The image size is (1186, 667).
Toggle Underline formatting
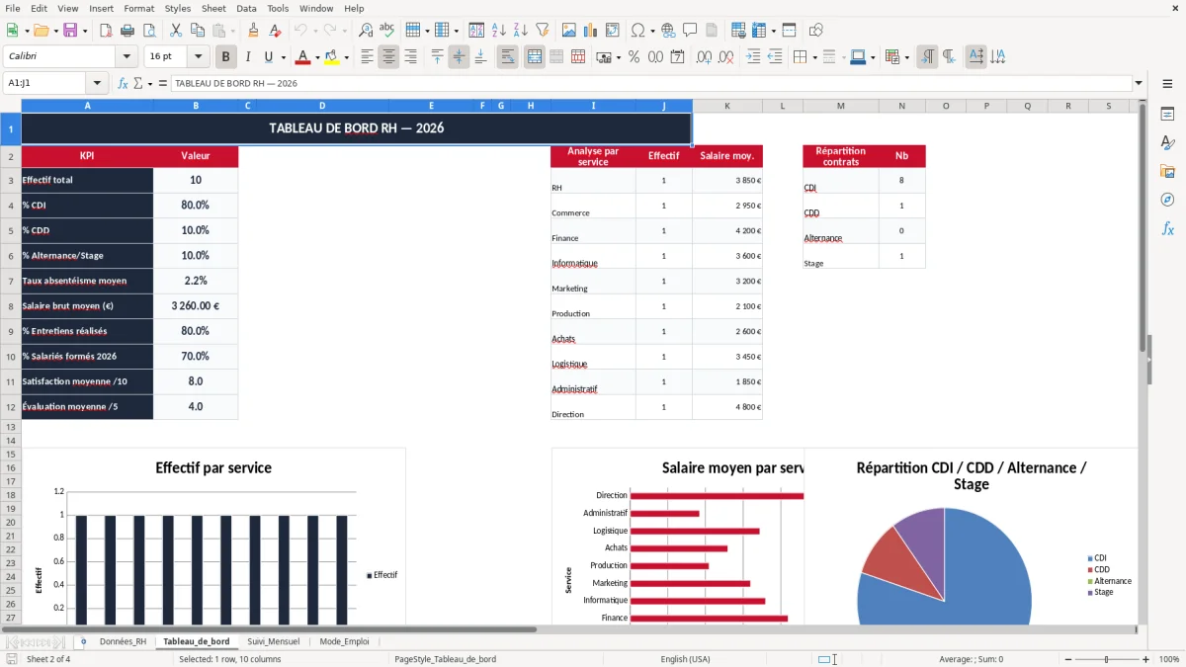269,57
